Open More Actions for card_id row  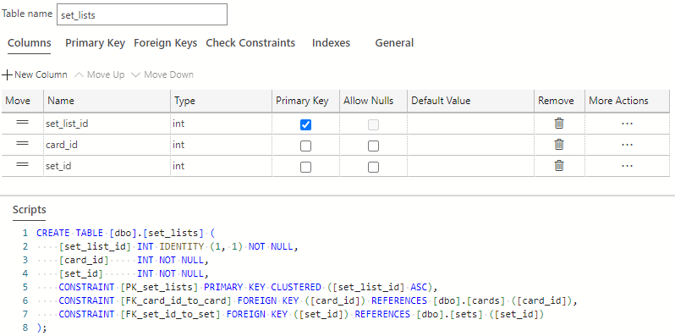click(x=627, y=145)
